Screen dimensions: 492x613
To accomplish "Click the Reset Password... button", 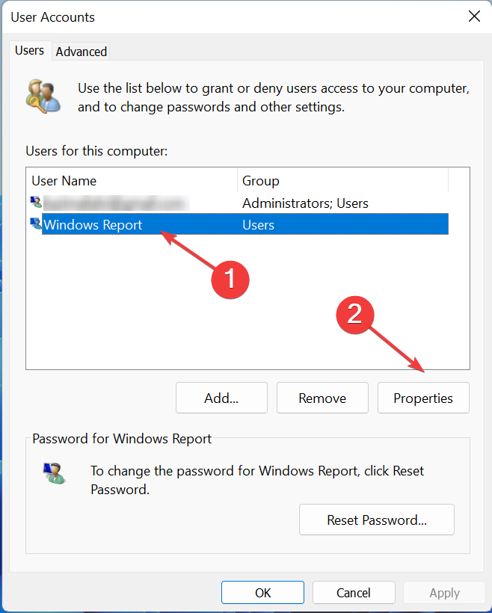I will [377, 520].
